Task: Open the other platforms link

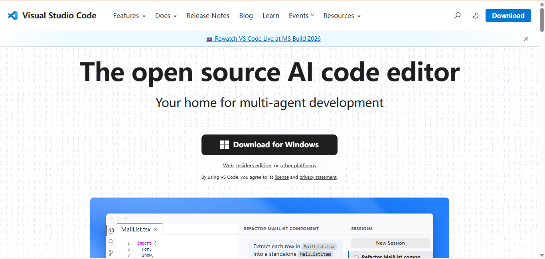Action: click(x=298, y=166)
